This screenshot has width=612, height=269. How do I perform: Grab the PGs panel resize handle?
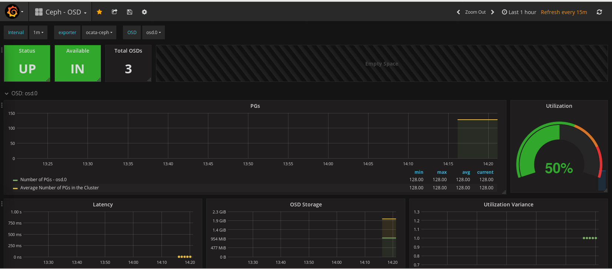[x=504, y=192]
